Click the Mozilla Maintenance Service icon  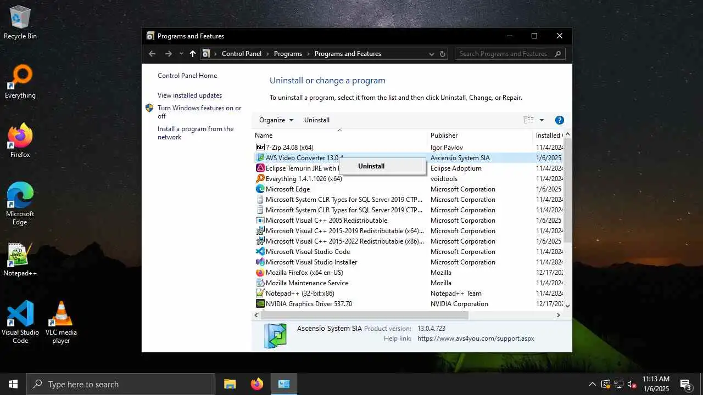(x=260, y=283)
